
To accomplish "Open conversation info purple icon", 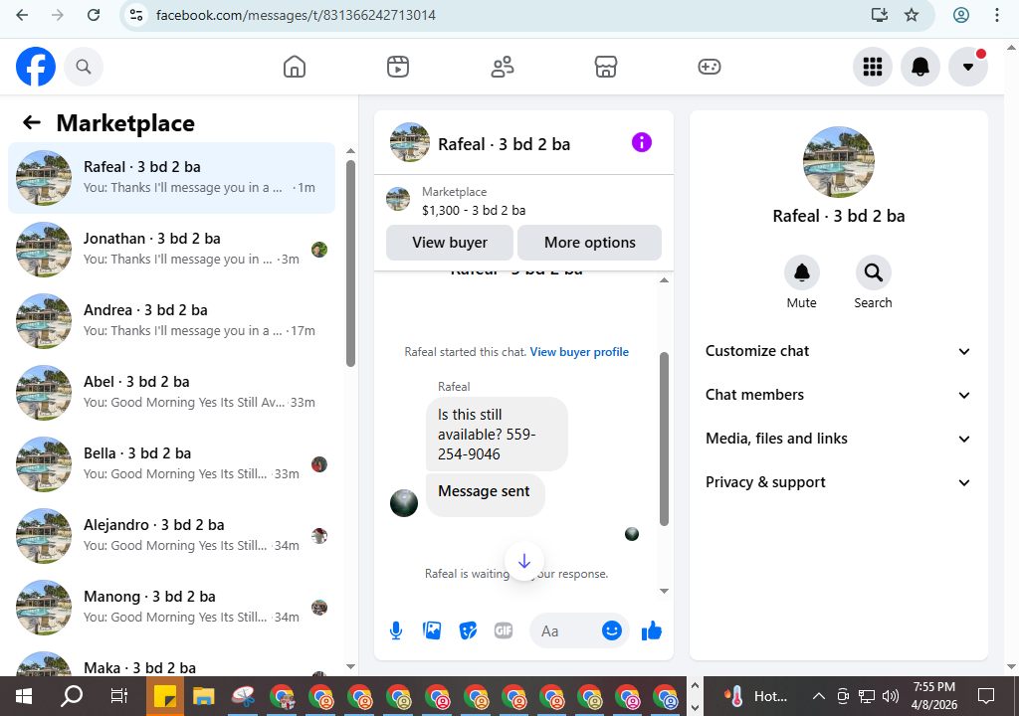I will tap(642, 142).
